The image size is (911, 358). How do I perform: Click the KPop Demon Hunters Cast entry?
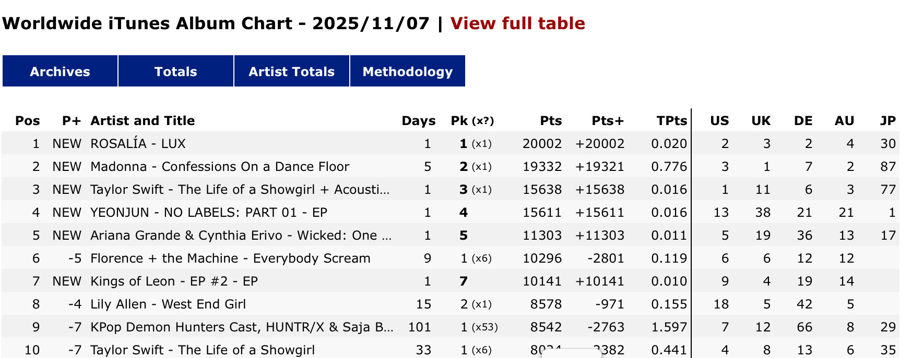tap(242, 327)
